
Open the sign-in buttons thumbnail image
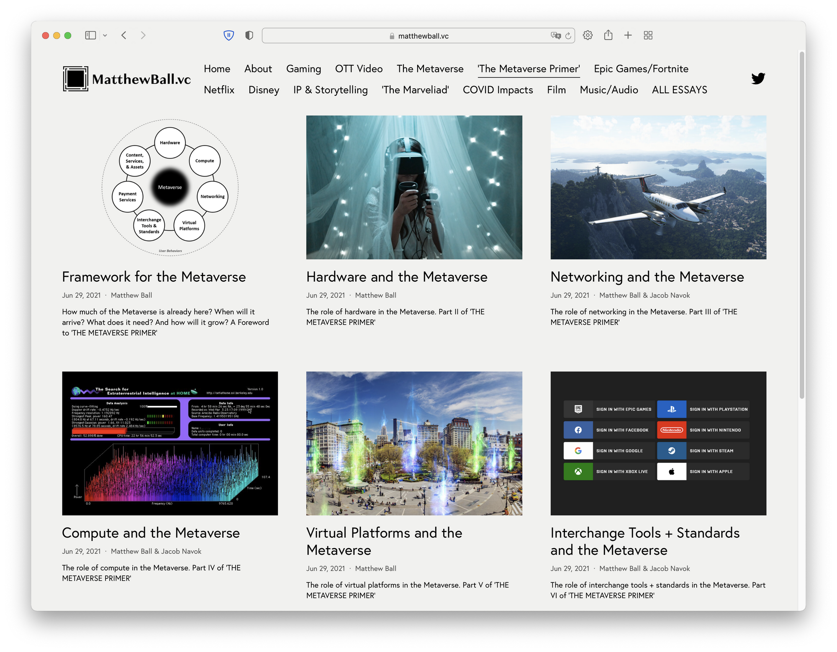point(658,443)
